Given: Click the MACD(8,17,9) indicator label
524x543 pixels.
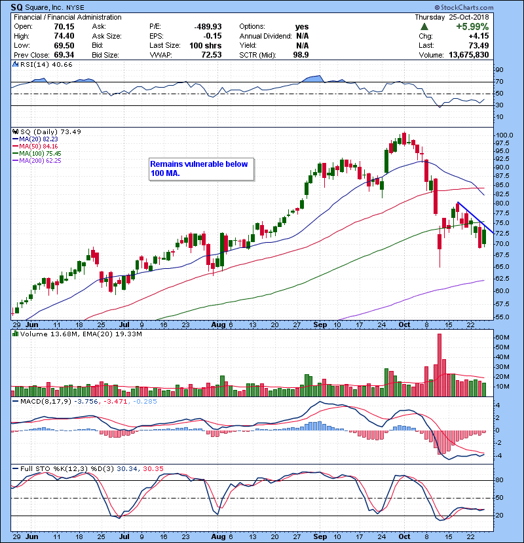Looking at the screenshot, I should pos(45,402).
